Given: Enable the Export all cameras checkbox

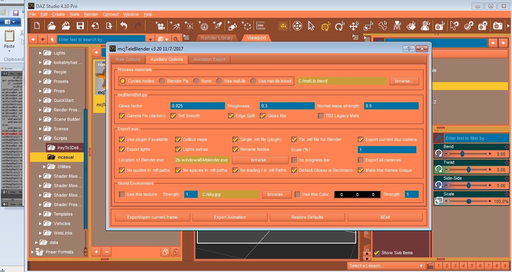Looking at the screenshot, I should [x=361, y=160].
